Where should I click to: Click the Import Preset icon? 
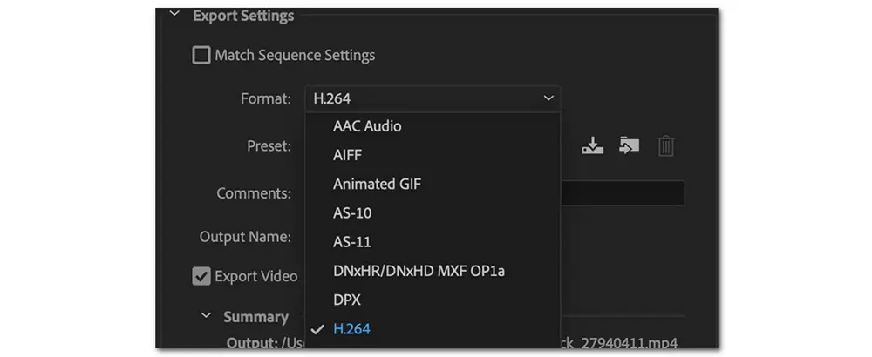tap(629, 146)
